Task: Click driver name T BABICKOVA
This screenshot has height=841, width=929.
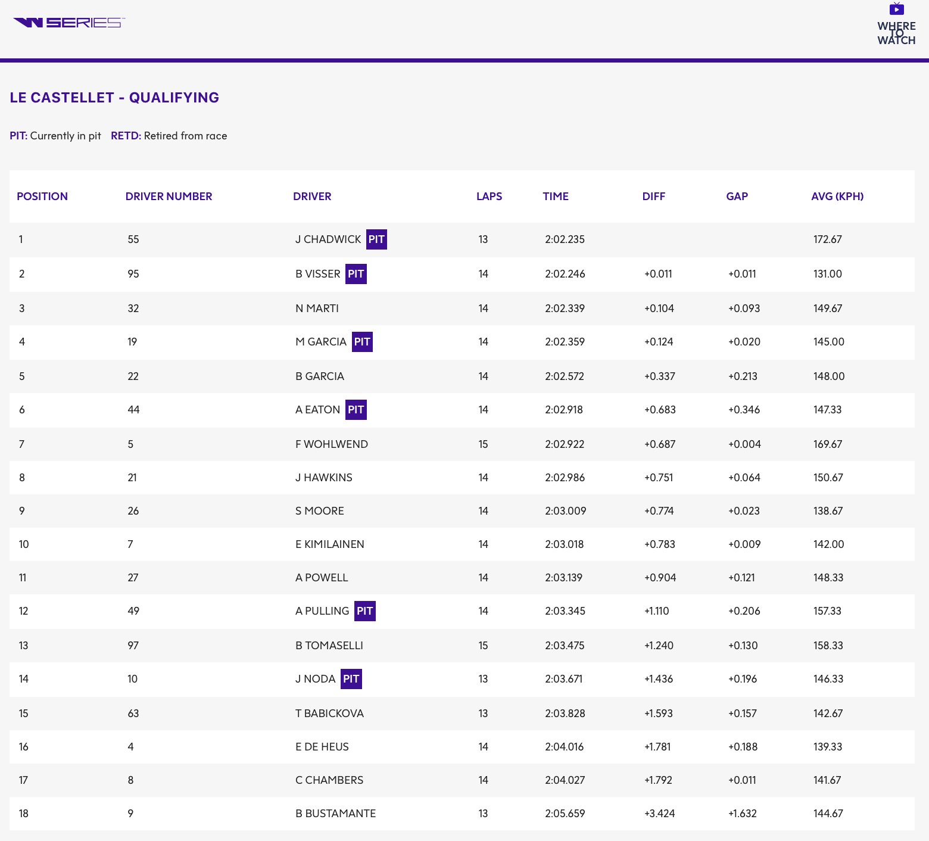Action: 329,714
